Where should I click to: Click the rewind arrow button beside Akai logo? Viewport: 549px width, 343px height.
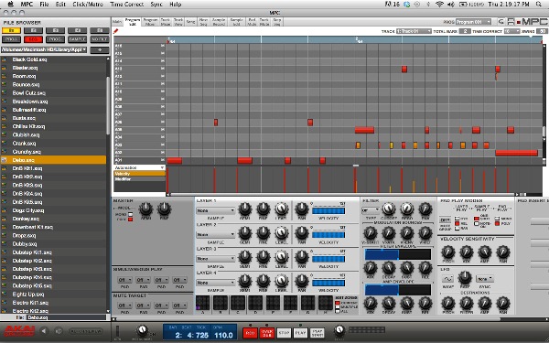click(44, 331)
